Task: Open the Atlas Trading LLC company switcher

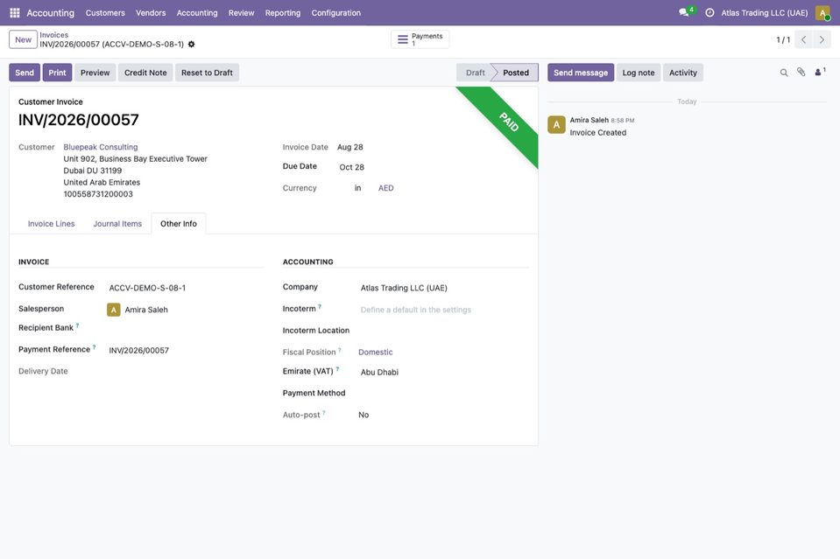Action: tap(764, 13)
